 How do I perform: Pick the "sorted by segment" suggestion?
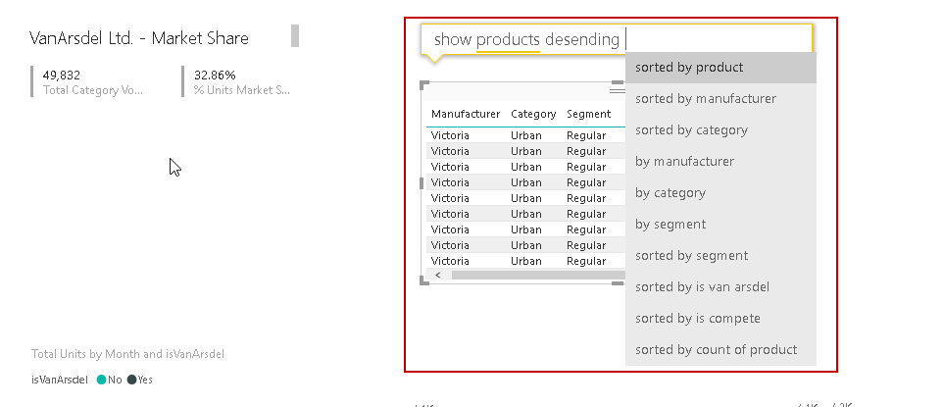(x=720, y=256)
